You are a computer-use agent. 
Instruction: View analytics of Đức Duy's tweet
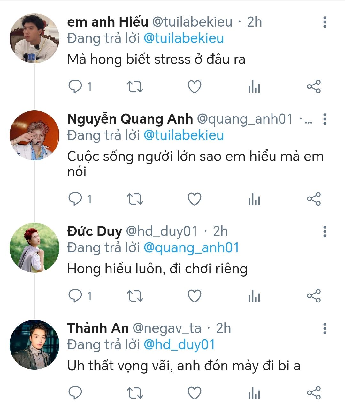[254, 296]
